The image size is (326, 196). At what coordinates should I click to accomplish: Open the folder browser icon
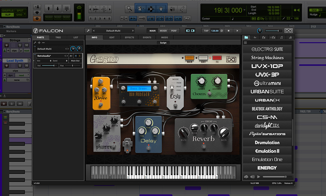[246, 38]
